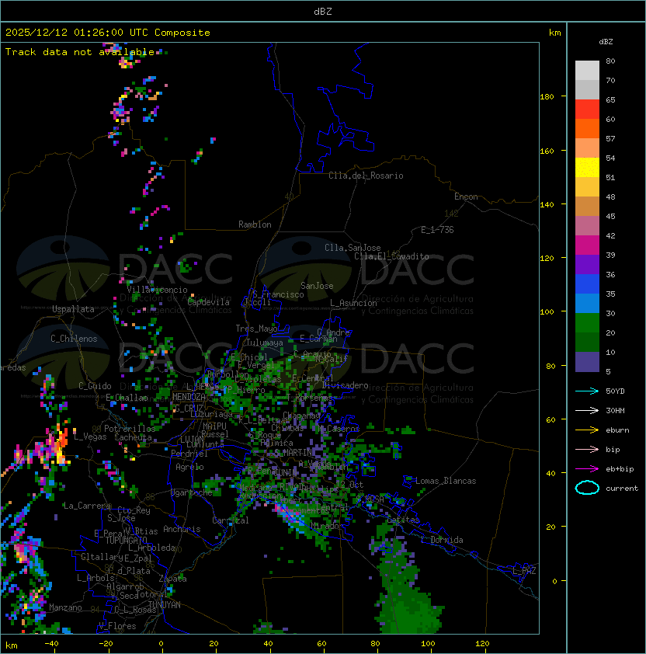Viewport: 646px width, 654px height.
Task: Click the 'Encon' map label
Action: pyautogui.click(x=467, y=197)
